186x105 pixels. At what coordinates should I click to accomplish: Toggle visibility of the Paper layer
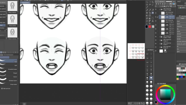pyautogui.click(x=156, y=51)
